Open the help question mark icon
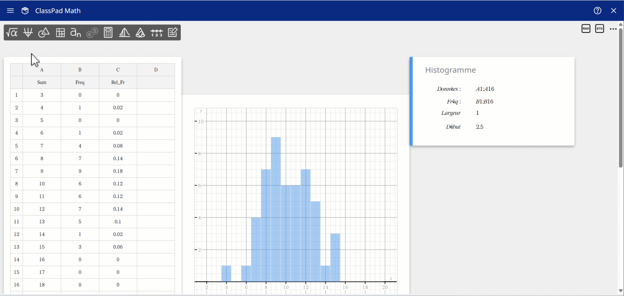Screen dimensions: 624x296 [x=597, y=11]
